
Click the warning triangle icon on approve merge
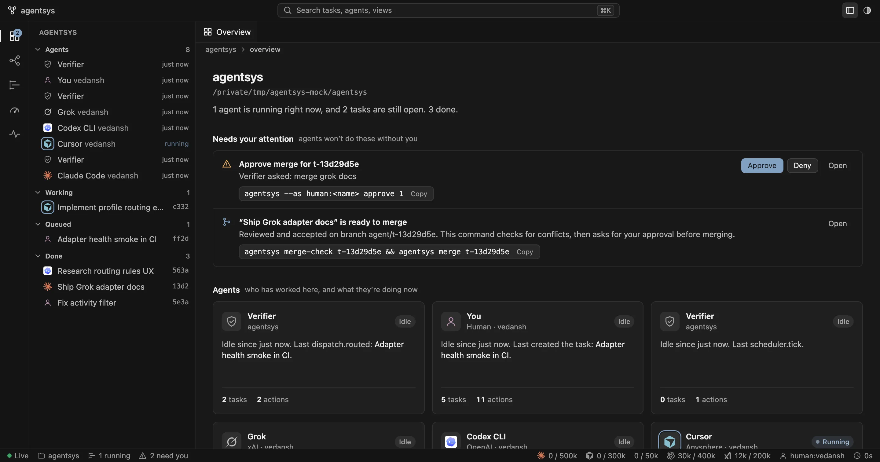pos(226,164)
